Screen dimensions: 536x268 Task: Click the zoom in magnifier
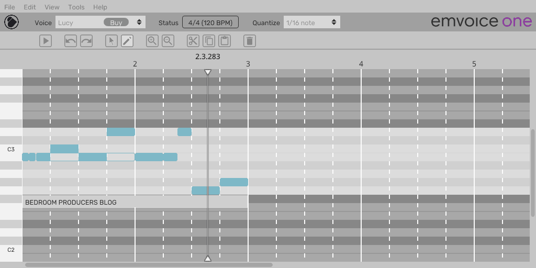point(152,41)
